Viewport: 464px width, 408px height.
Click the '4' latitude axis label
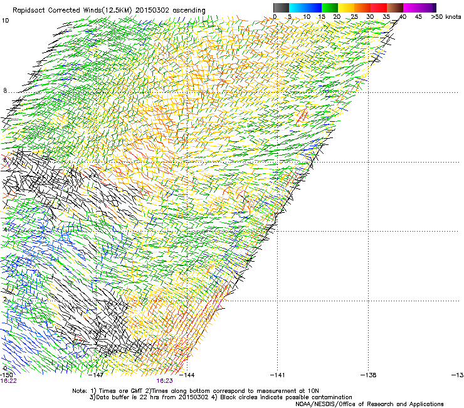click(5, 230)
